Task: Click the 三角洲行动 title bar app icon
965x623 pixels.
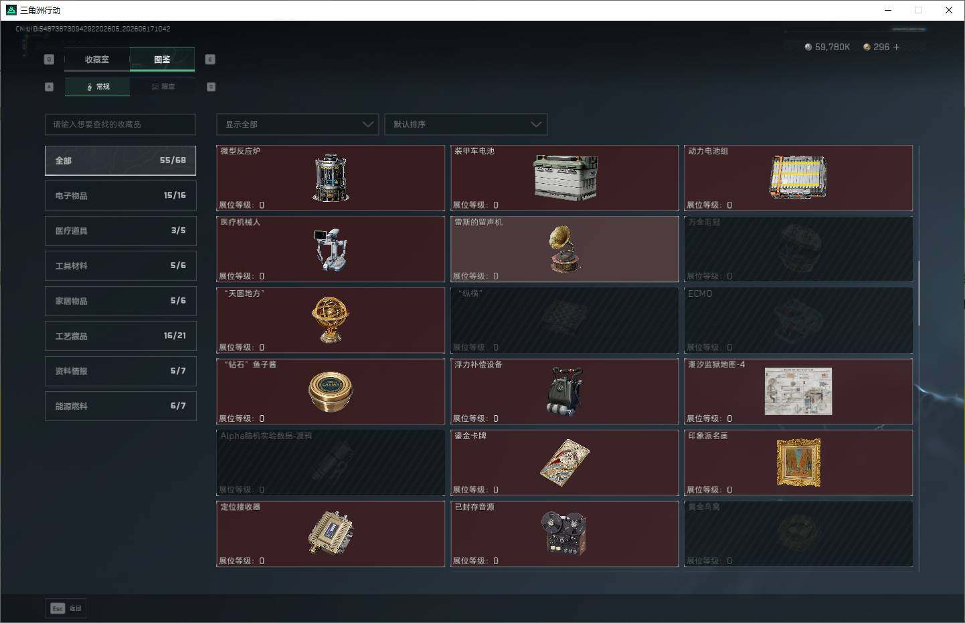Action: click(11, 10)
